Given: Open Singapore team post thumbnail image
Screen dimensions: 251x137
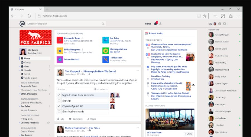Looking at the screenshot, I should [x=190, y=57].
